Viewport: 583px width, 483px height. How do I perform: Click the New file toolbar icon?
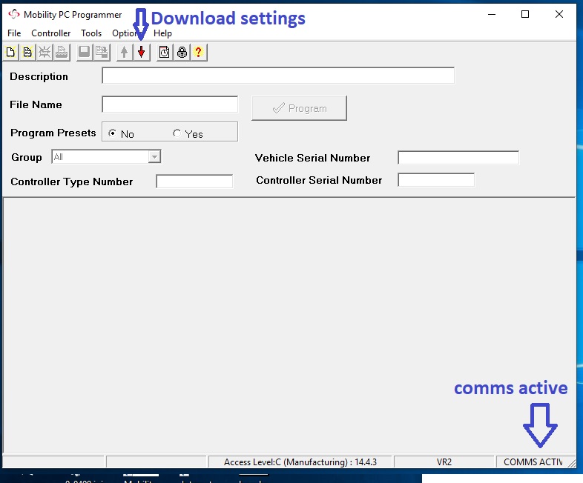pyautogui.click(x=10, y=52)
